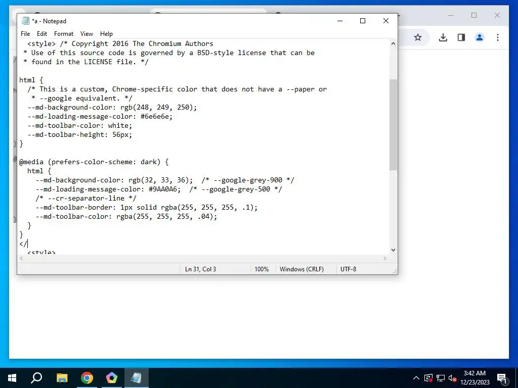Click the text '--md-loading-message-color: #6e6e6e;'
The height and width of the screenshot is (388, 518).
pos(100,117)
